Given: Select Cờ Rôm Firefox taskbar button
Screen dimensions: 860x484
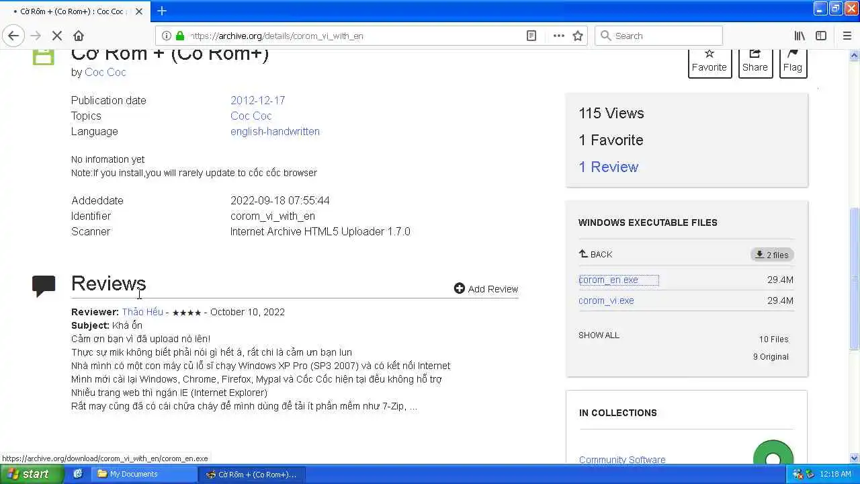Looking at the screenshot, I should 253,474.
